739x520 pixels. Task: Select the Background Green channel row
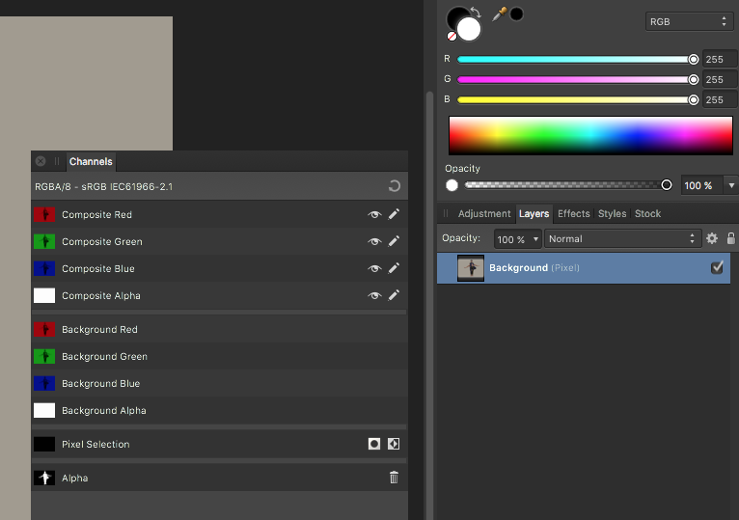[219, 356]
